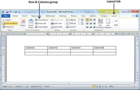Open the Word application icon menu
The width and height of the screenshot is (140, 90).
tap(3, 12)
